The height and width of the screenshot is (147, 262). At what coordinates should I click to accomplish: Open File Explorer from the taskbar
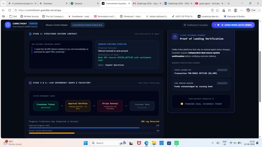[154, 143]
